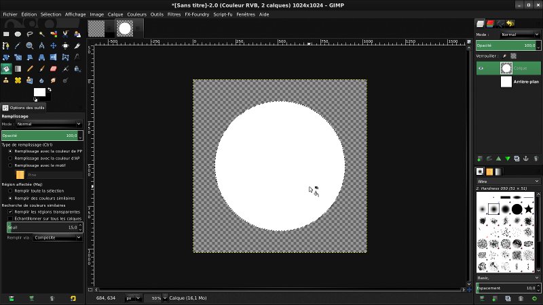The image size is (543, 305).
Task: Select the Rectangle Select tool
Action: coord(6,34)
